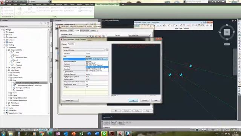
Task: Click Apply in Label Style Composer
Action: click(x=137, y=111)
